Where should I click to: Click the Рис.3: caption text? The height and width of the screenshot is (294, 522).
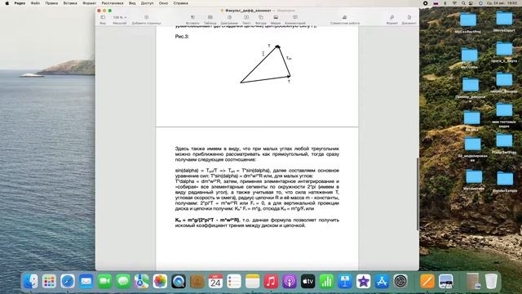pyautogui.click(x=182, y=36)
